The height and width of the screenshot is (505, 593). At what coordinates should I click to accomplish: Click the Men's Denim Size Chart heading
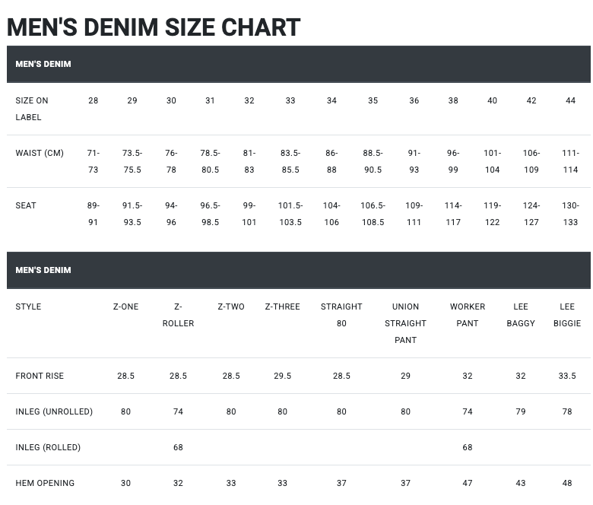click(x=154, y=27)
